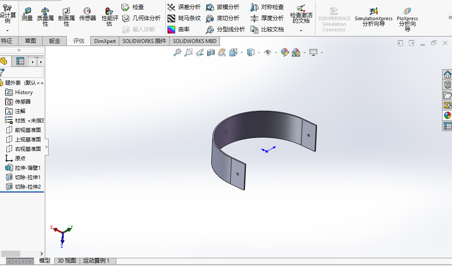This screenshot has width=452, height=266.
Task: Open Apply Scene dropdown arrow
Action: [304, 53]
